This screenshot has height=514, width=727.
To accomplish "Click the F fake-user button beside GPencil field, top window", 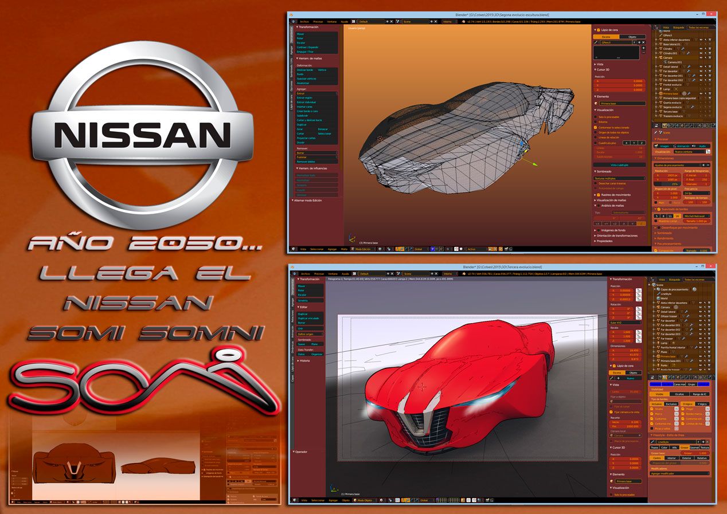I will [634, 42].
